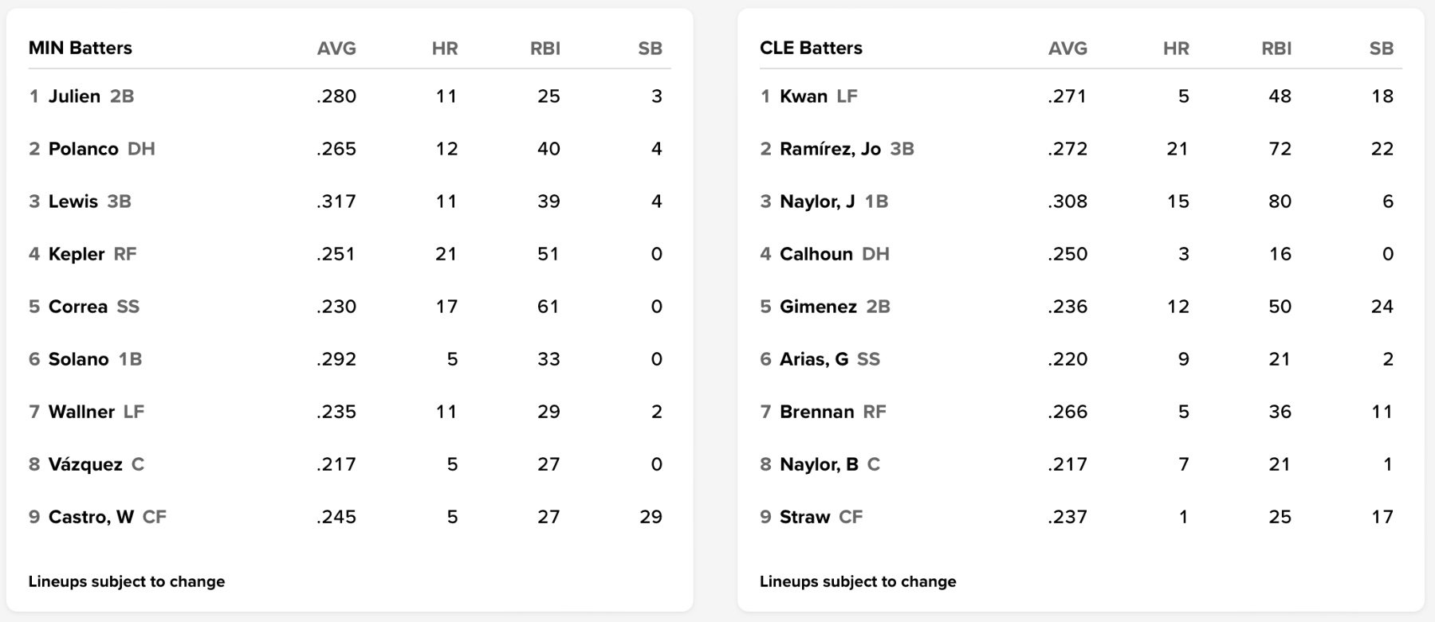Click Kepler RF in the Twins lineup

coord(77,254)
